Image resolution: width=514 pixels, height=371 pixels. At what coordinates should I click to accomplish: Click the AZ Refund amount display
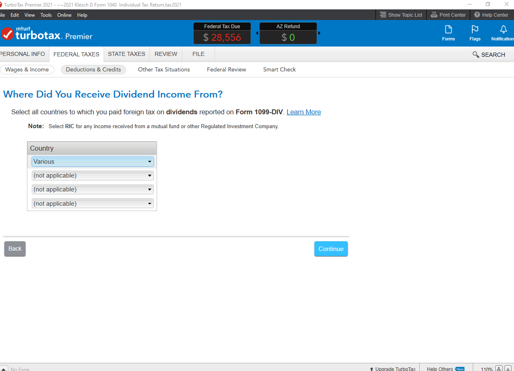tap(288, 38)
